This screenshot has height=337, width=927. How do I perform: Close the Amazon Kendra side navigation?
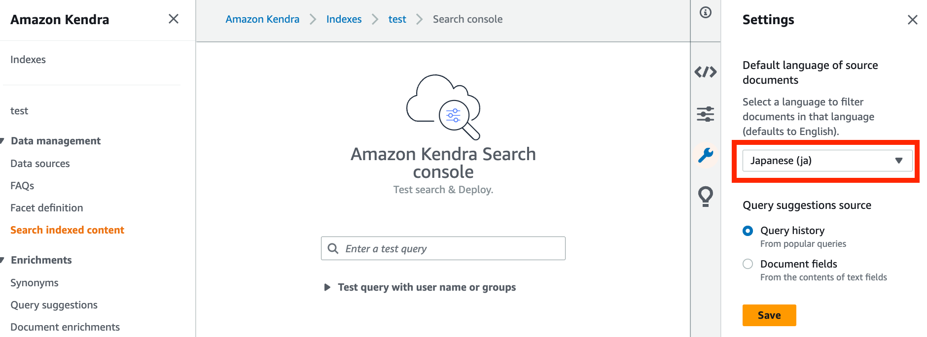click(173, 19)
